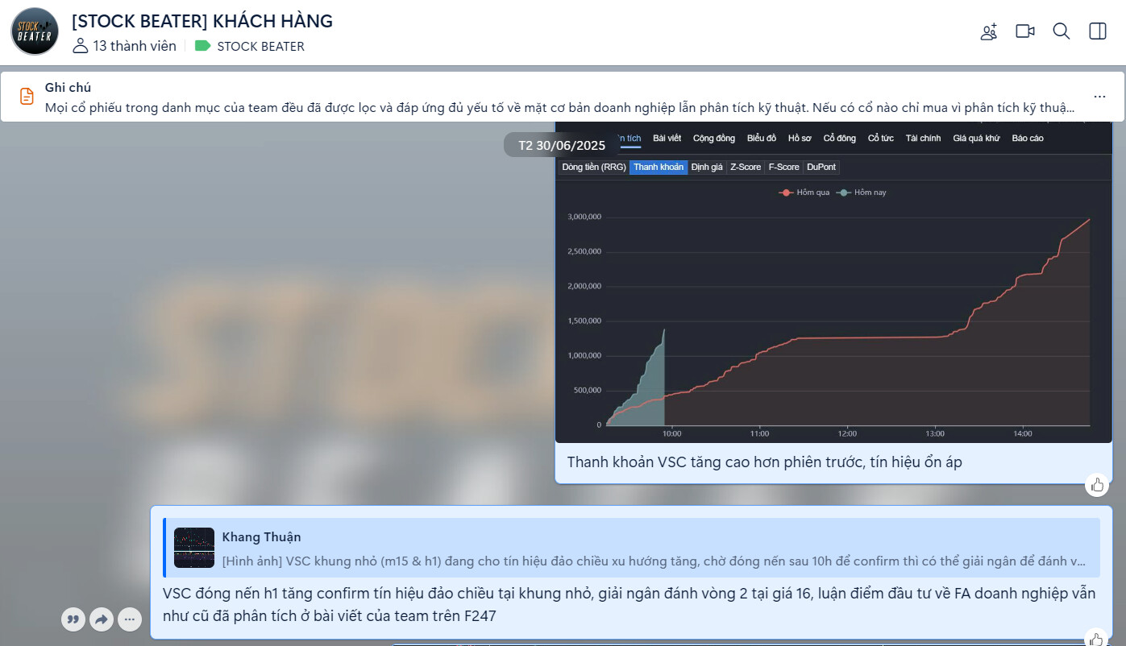Open the liquidity chart image in the message
Viewport: 1126px width, 646px height.
pyautogui.click(x=833, y=282)
